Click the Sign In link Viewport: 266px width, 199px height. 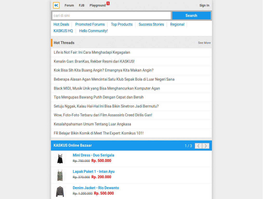(204, 5)
